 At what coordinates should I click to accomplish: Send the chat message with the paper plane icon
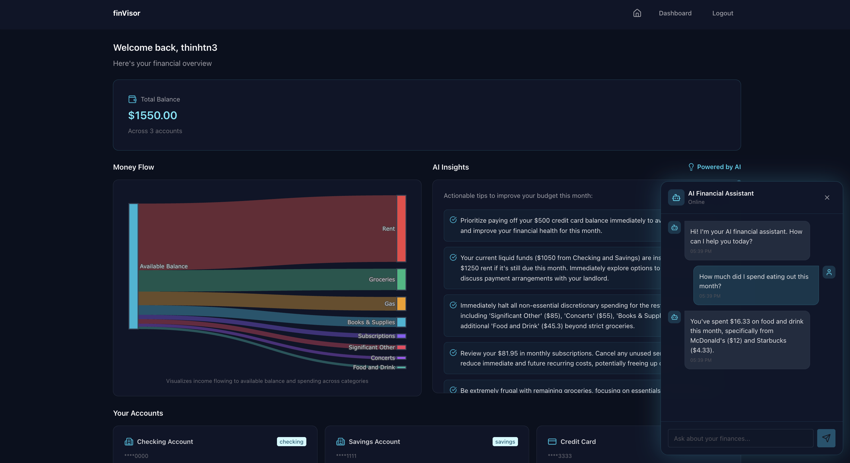click(x=826, y=438)
